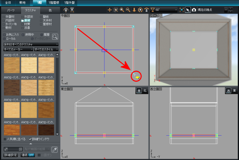The height and width of the screenshot is (160, 239).
Task: Enable the 人気順に並べる checkbox
Action: 5,139
